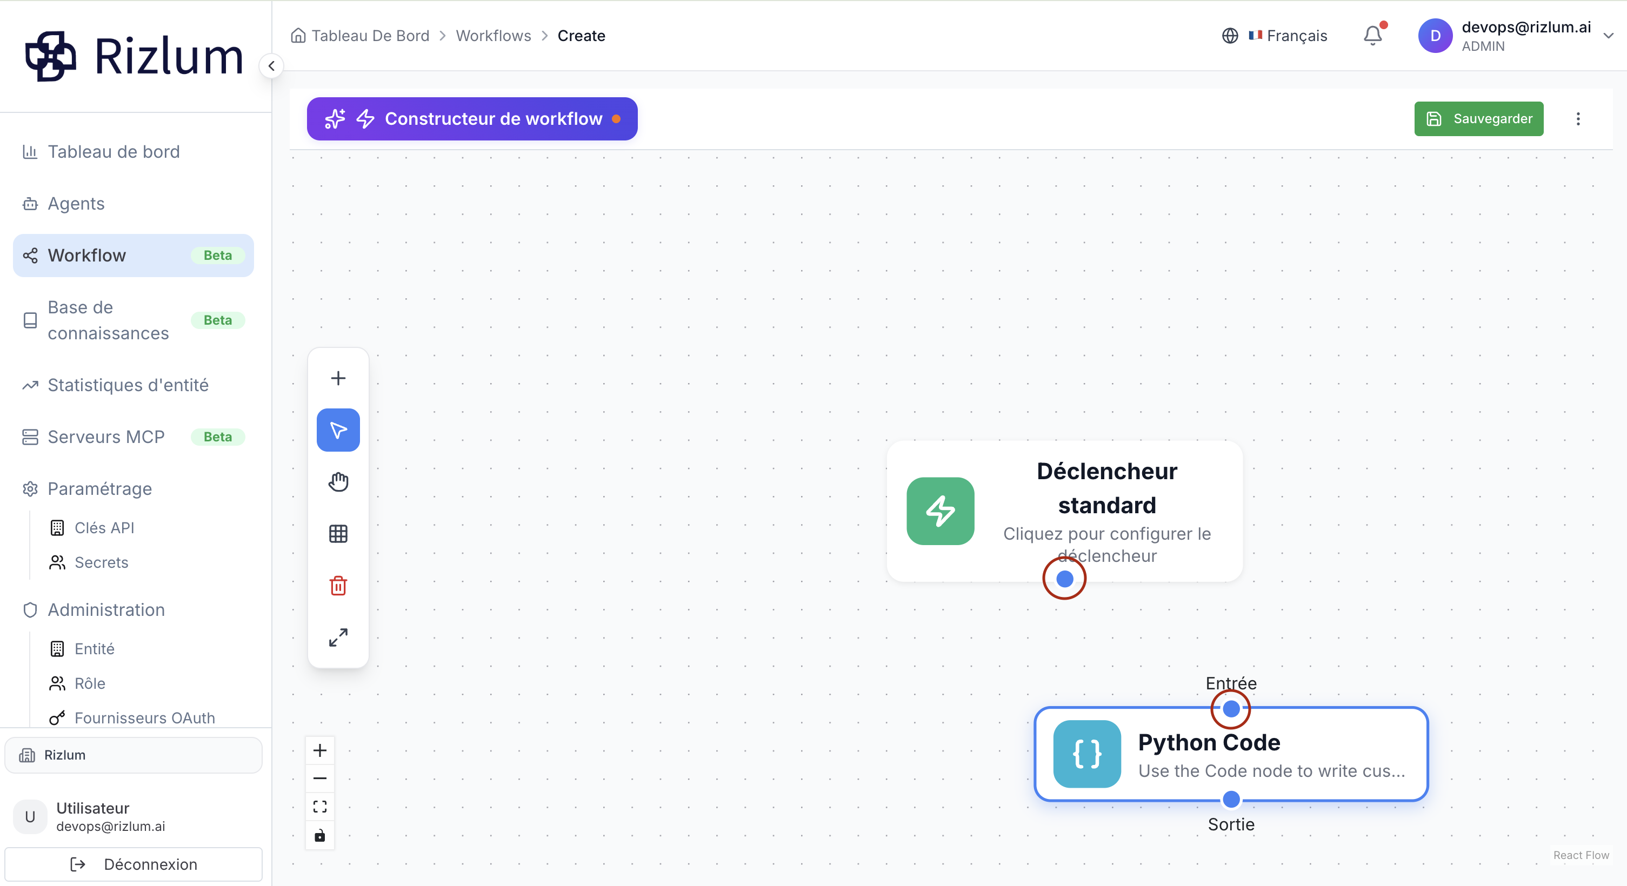The image size is (1627, 886).
Task: Open the Rizlum entity selector
Action: (x=134, y=755)
